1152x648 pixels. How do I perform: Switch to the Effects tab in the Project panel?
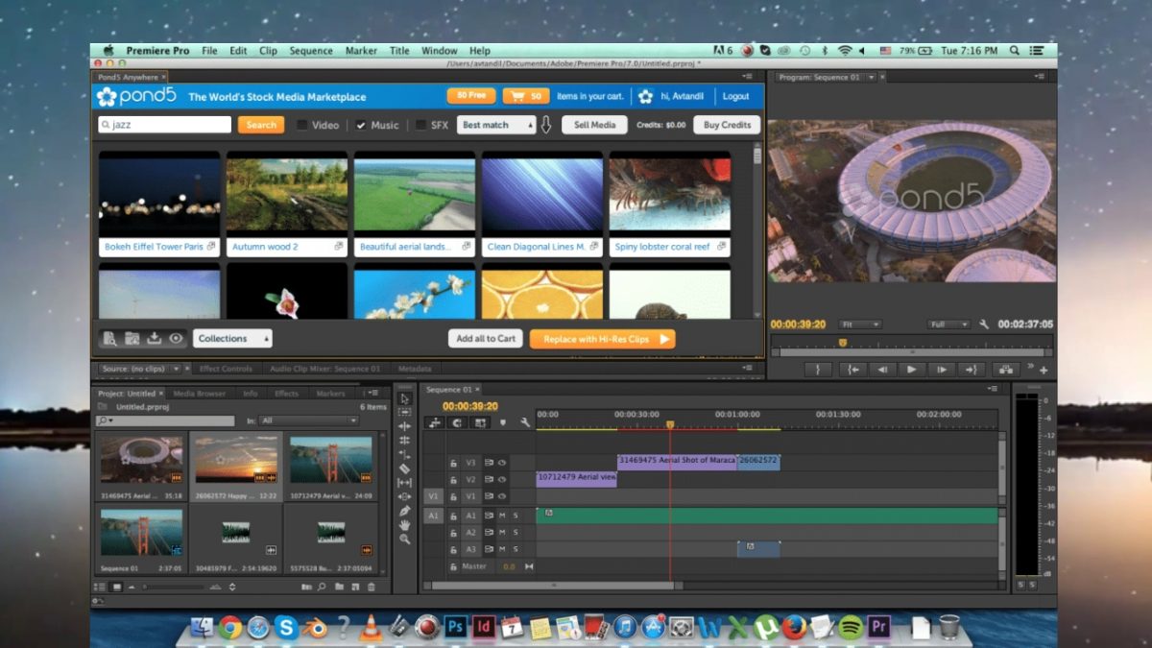coord(285,393)
